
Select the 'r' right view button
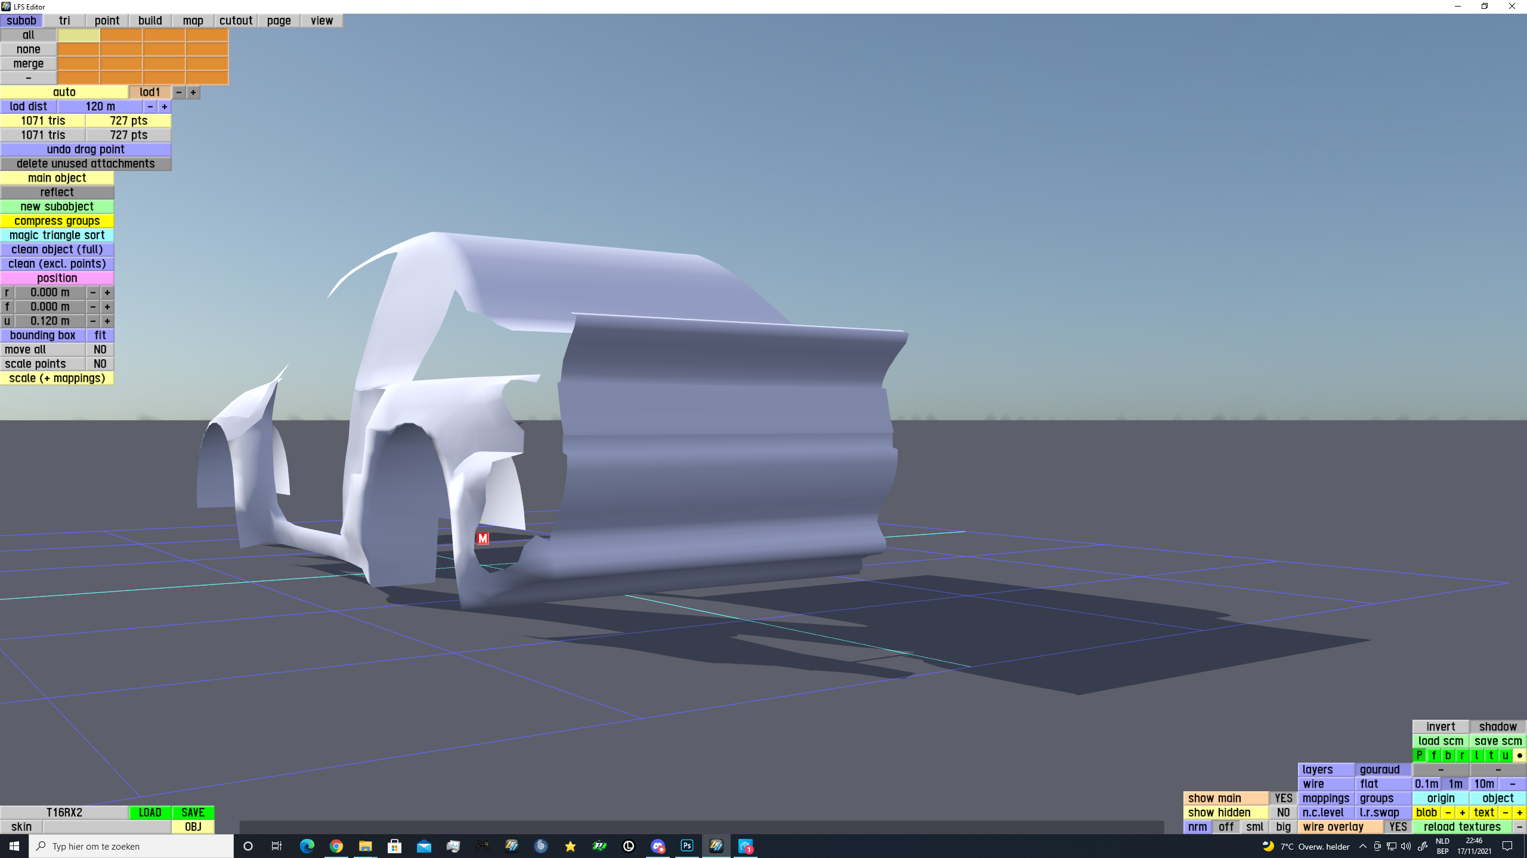pyautogui.click(x=1462, y=756)
